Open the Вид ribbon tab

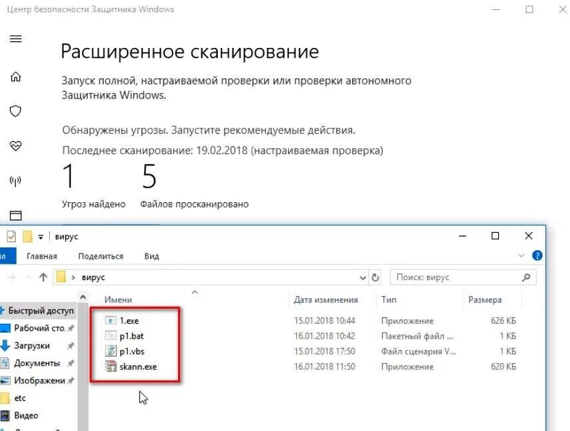151,256
